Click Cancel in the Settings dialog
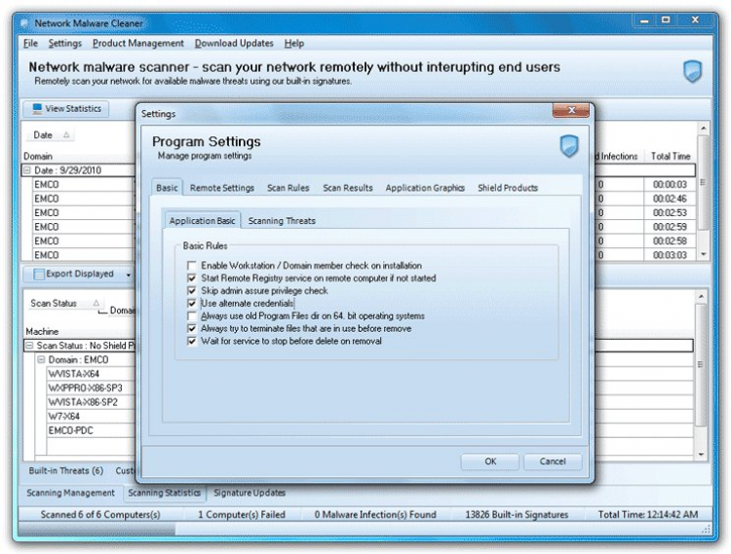 pyautogui.click(x=553, y=462)
